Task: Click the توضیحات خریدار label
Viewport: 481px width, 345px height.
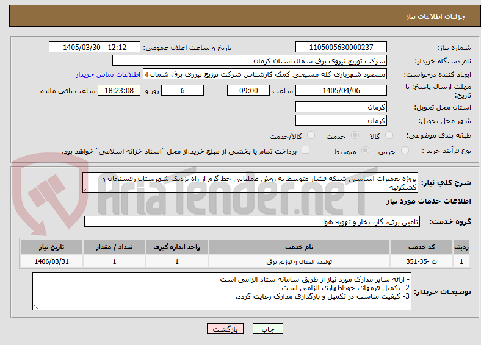Action: click(443, 292)
